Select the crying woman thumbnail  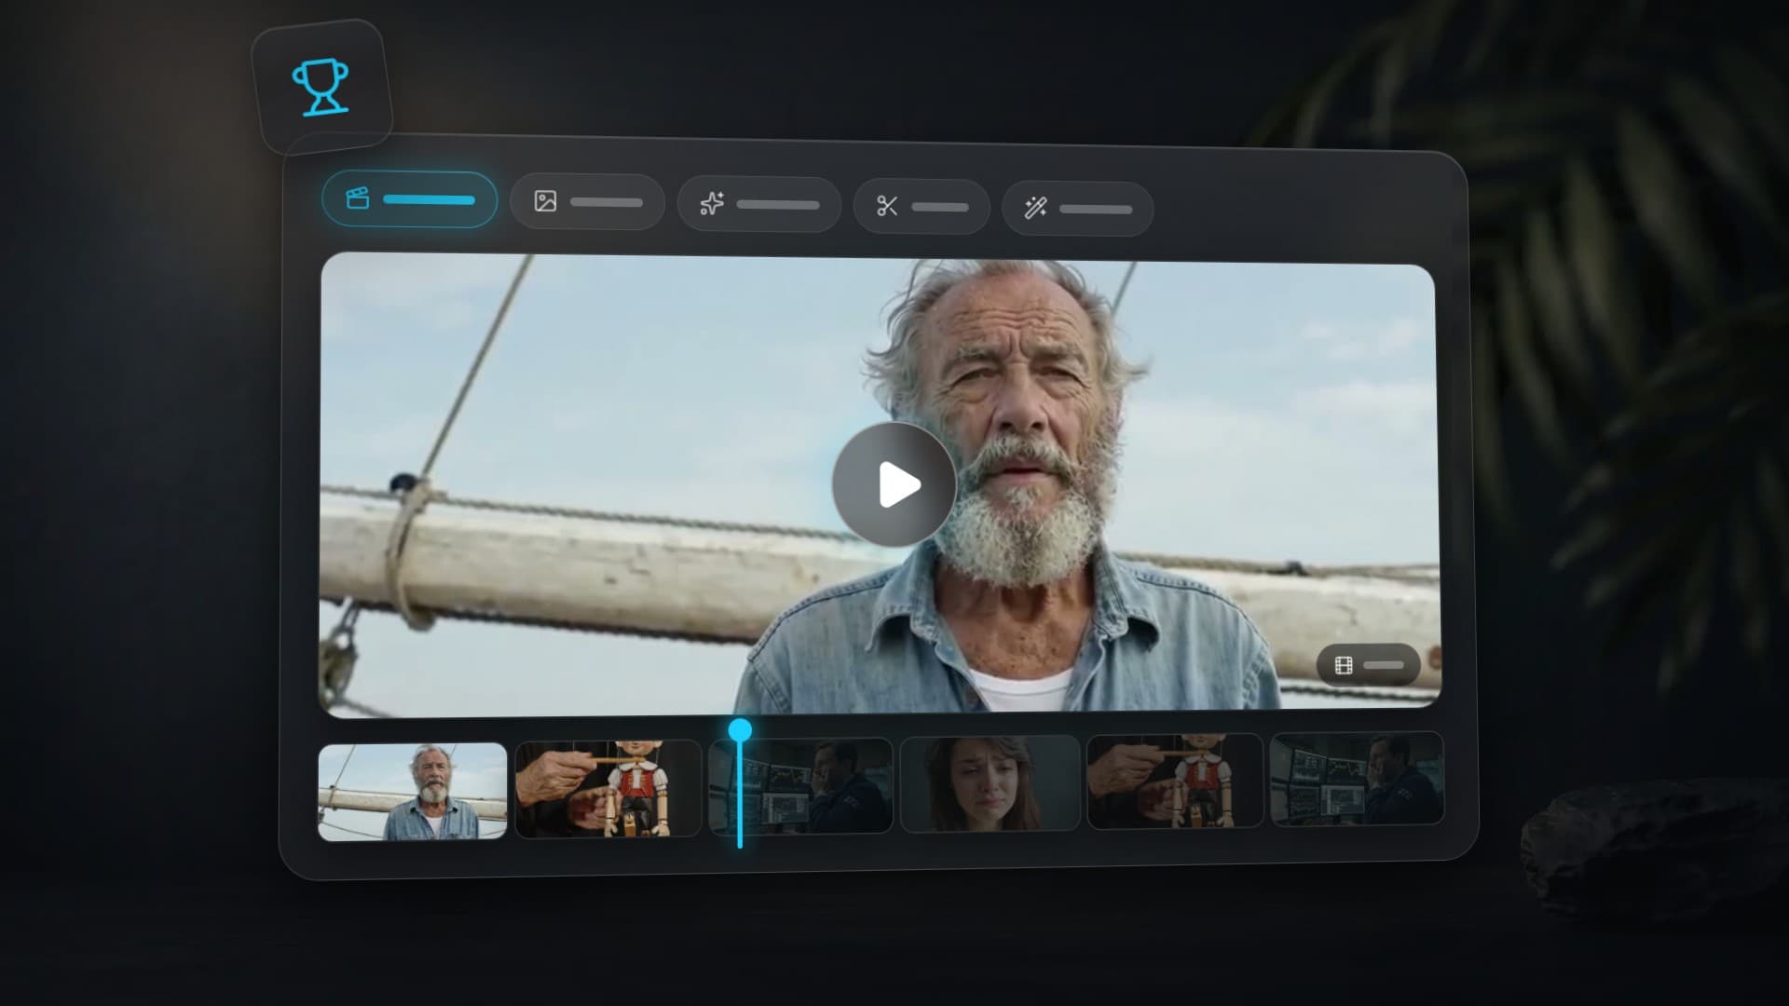tap(990, 783)
